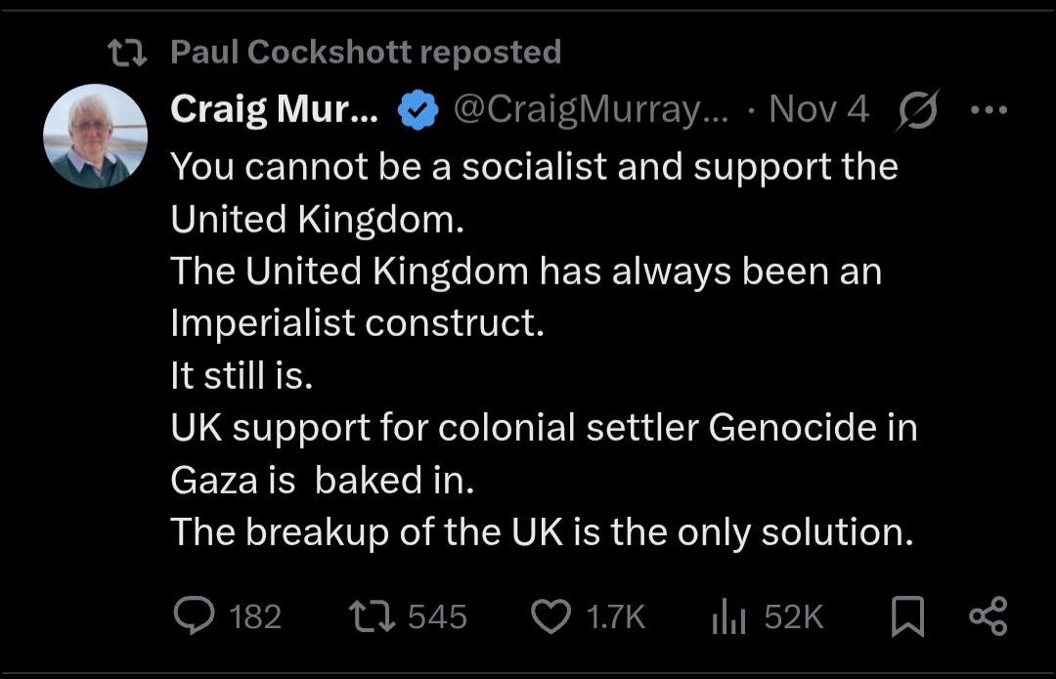Click the blue verified checkmark badge

[x=418, y=111]
